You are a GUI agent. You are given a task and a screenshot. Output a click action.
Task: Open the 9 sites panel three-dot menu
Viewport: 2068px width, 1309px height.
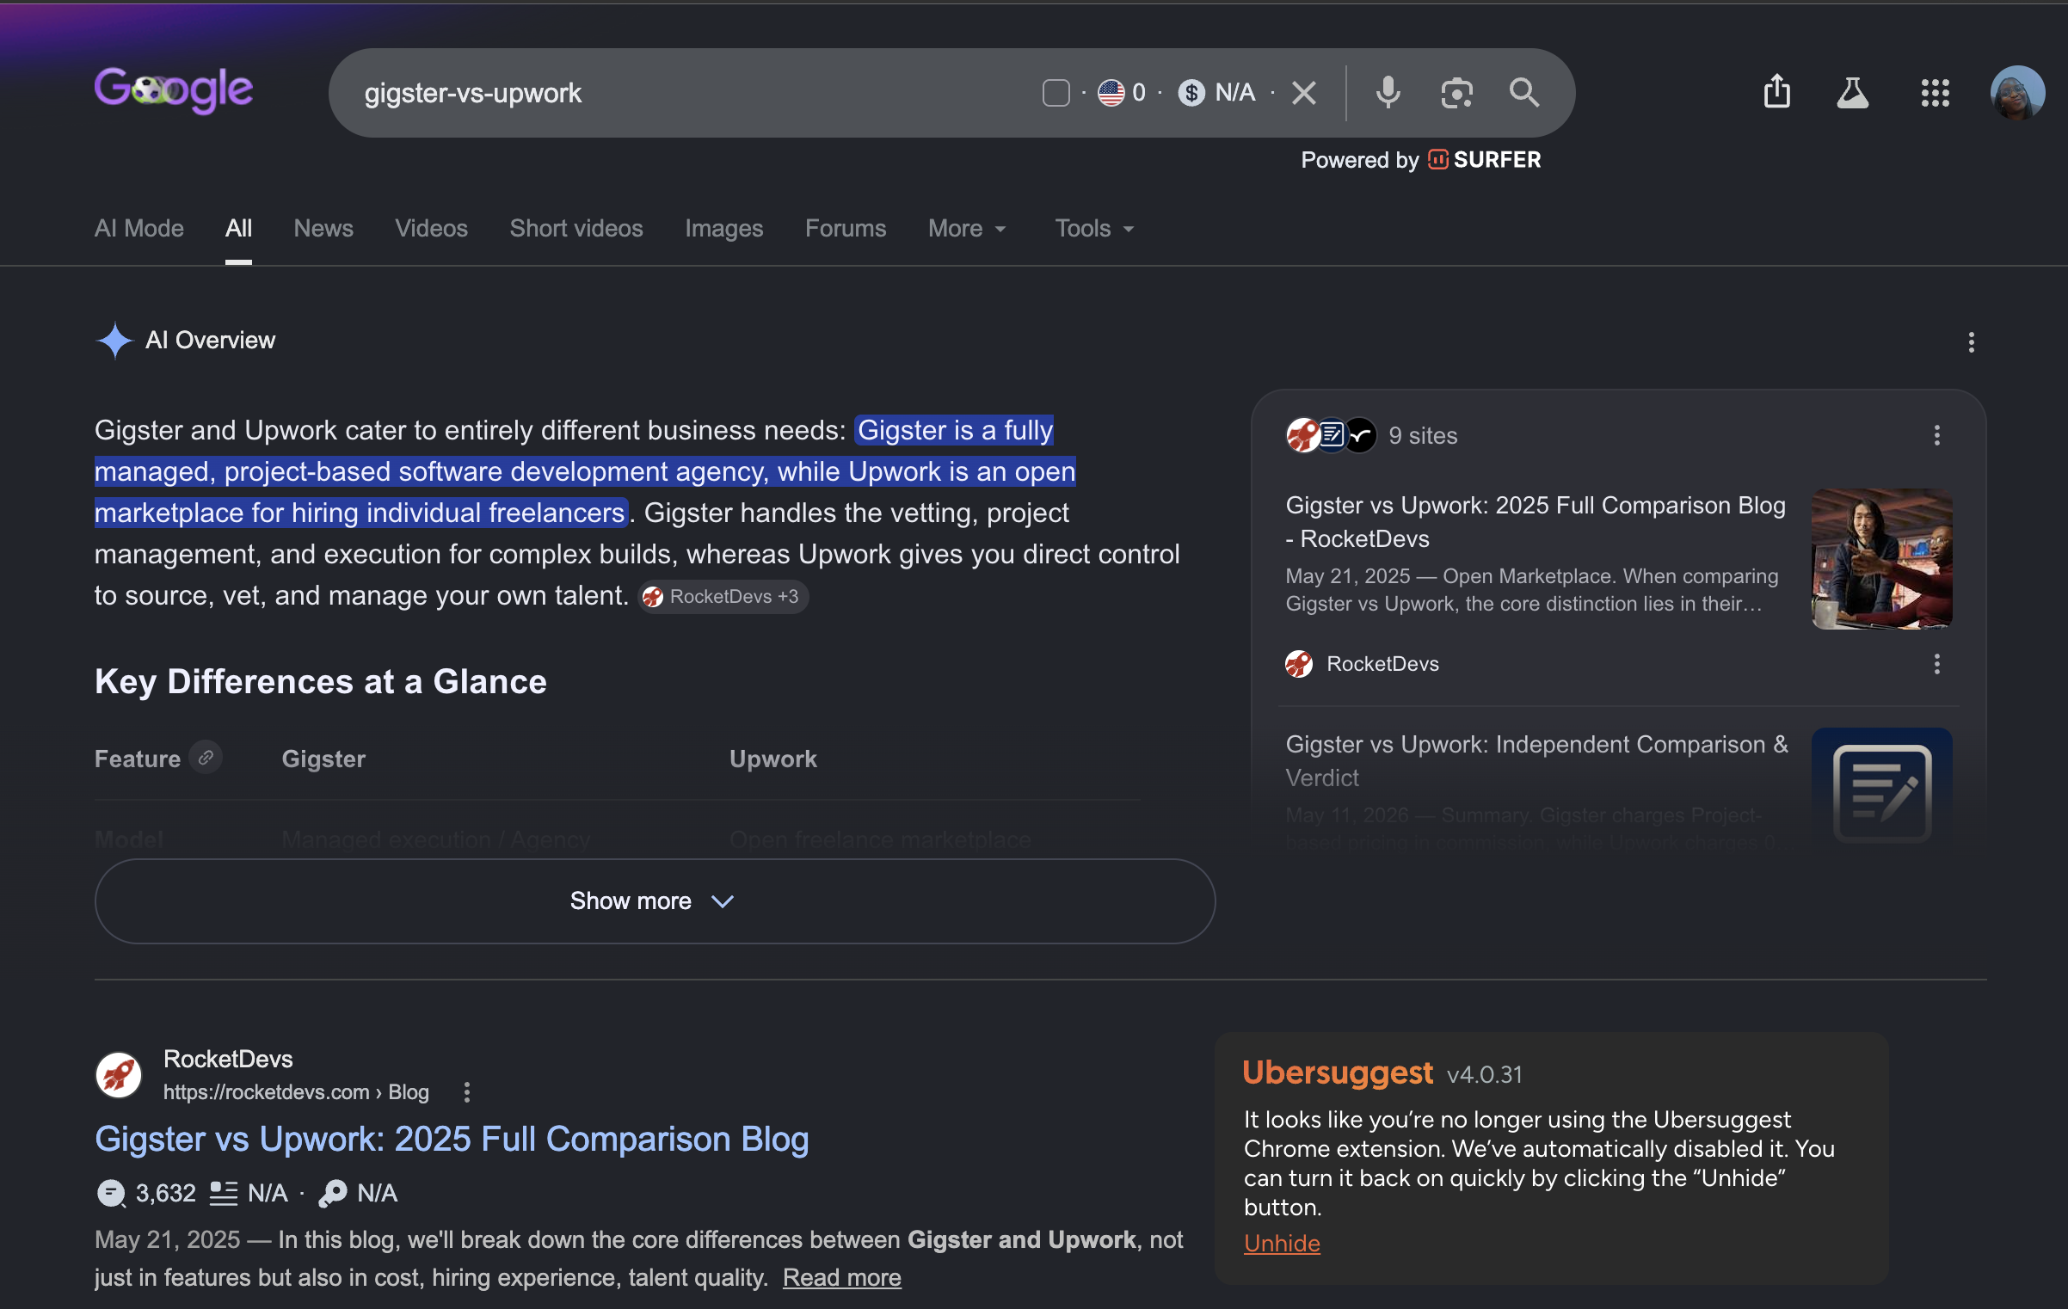pos(1936,435)
